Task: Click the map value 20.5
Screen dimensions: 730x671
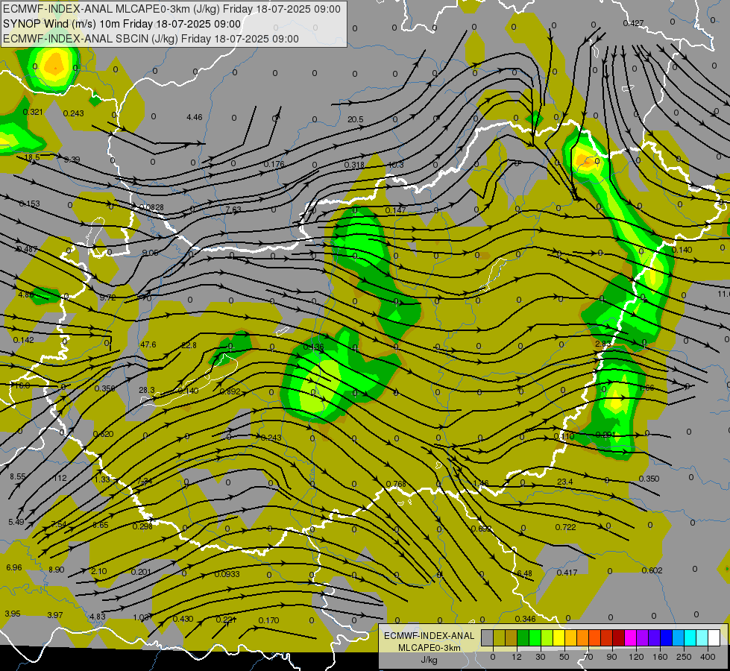Action: (x=355, y=120)
